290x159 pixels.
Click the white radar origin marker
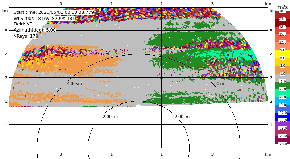(x=138, y=106)
